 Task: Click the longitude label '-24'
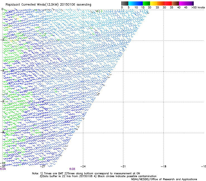point(83,167)
